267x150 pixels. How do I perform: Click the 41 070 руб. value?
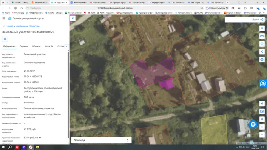coord(30,129)
